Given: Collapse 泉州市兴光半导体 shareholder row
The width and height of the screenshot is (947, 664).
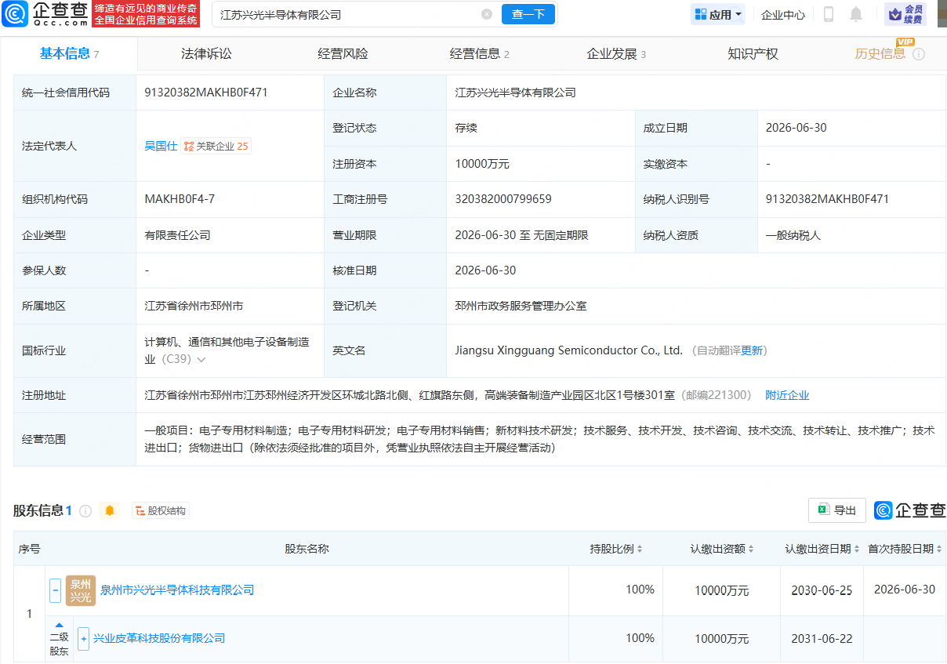Looking at the screenshot, I should pyautogui.click(x=55, y=590).
